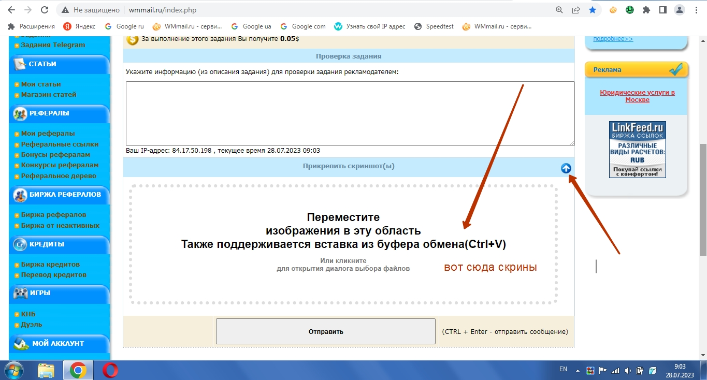707x380 pixels.
Task: Open the КНБ game link
Action: [28, 314]
